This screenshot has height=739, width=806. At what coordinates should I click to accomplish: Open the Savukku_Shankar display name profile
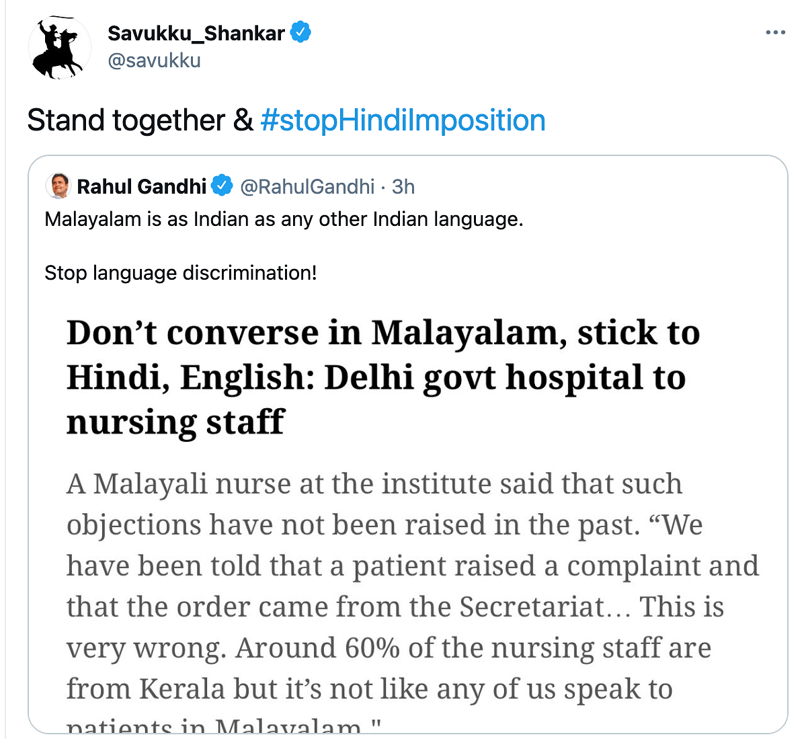196,33
